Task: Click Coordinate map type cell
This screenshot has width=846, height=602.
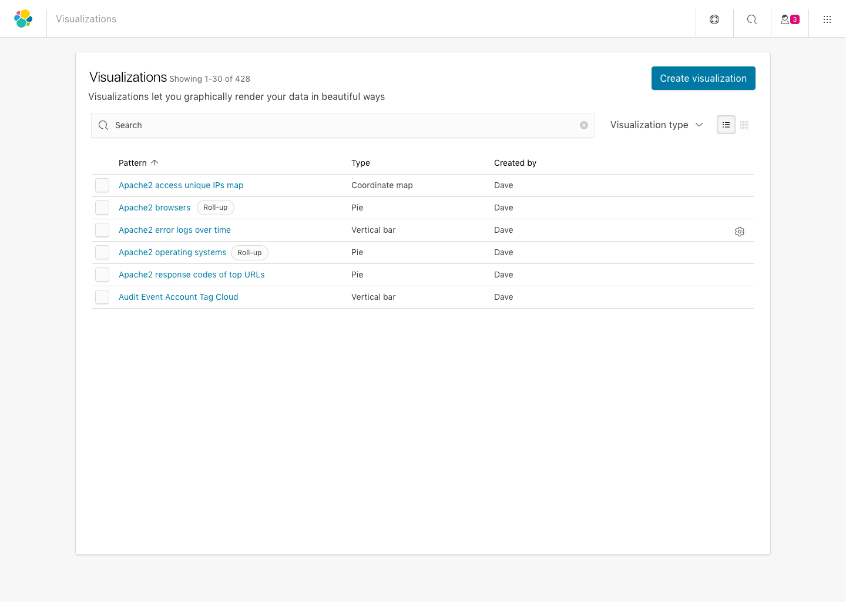Action: (382, 185)
